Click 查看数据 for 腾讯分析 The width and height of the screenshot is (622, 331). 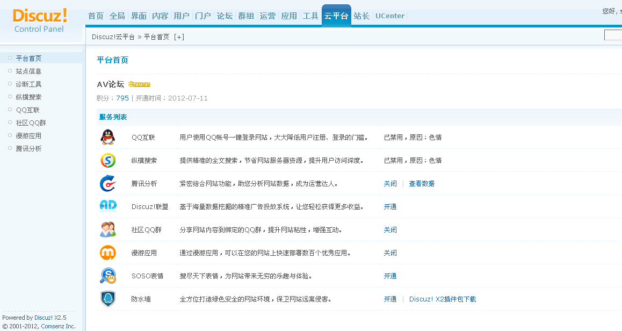tap(422, 183)
